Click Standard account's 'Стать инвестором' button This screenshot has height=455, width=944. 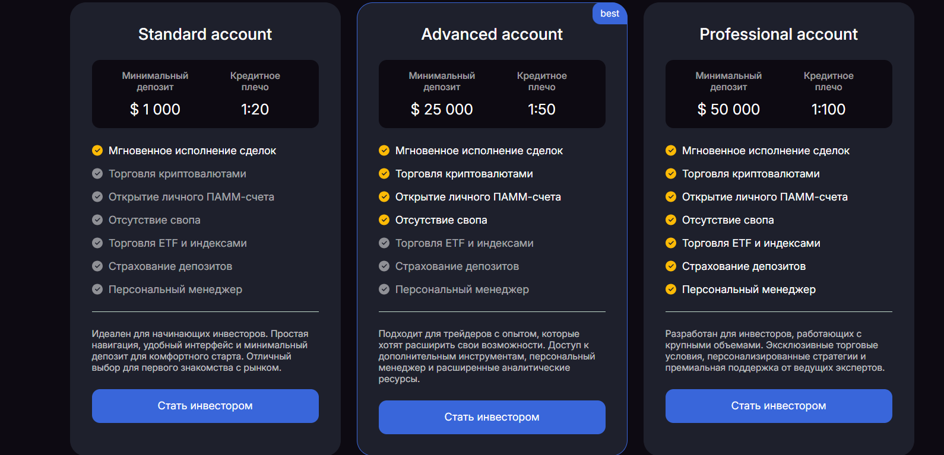pyautogui.click(x=205, y=406)
